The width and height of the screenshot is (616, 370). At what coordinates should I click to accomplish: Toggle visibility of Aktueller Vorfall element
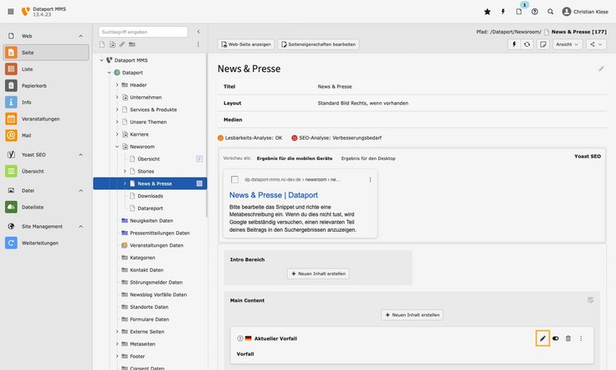click(555, 338)
